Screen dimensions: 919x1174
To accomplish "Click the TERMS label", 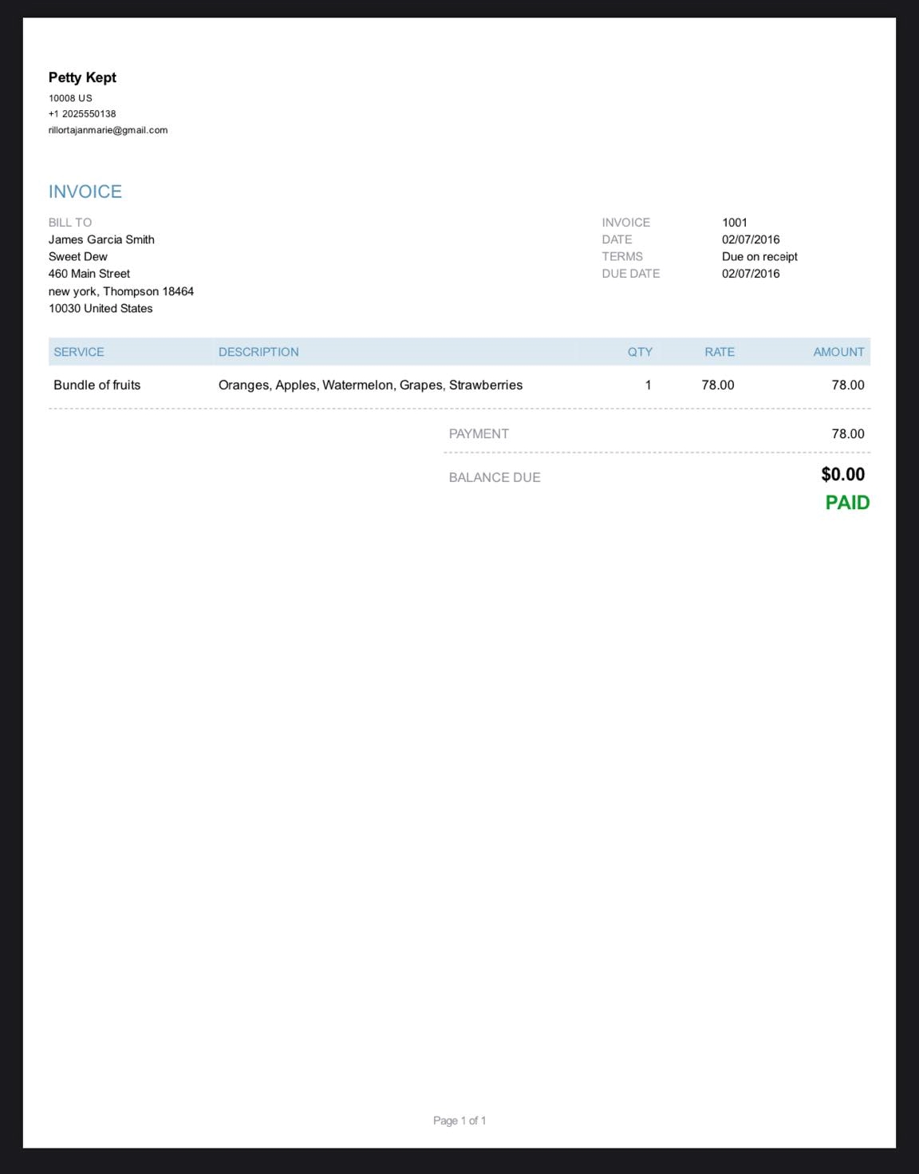I will click(622, 257).
